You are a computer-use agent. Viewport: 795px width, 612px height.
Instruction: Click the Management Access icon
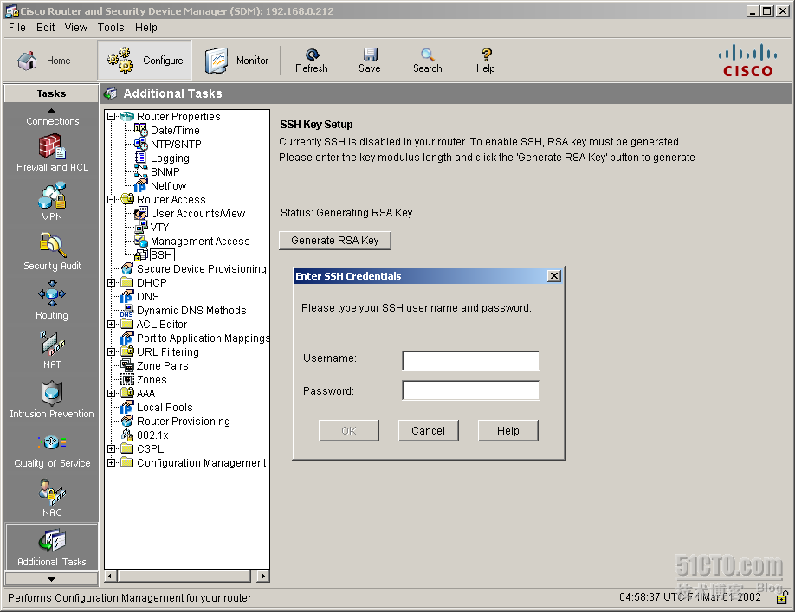pos(141,242)
